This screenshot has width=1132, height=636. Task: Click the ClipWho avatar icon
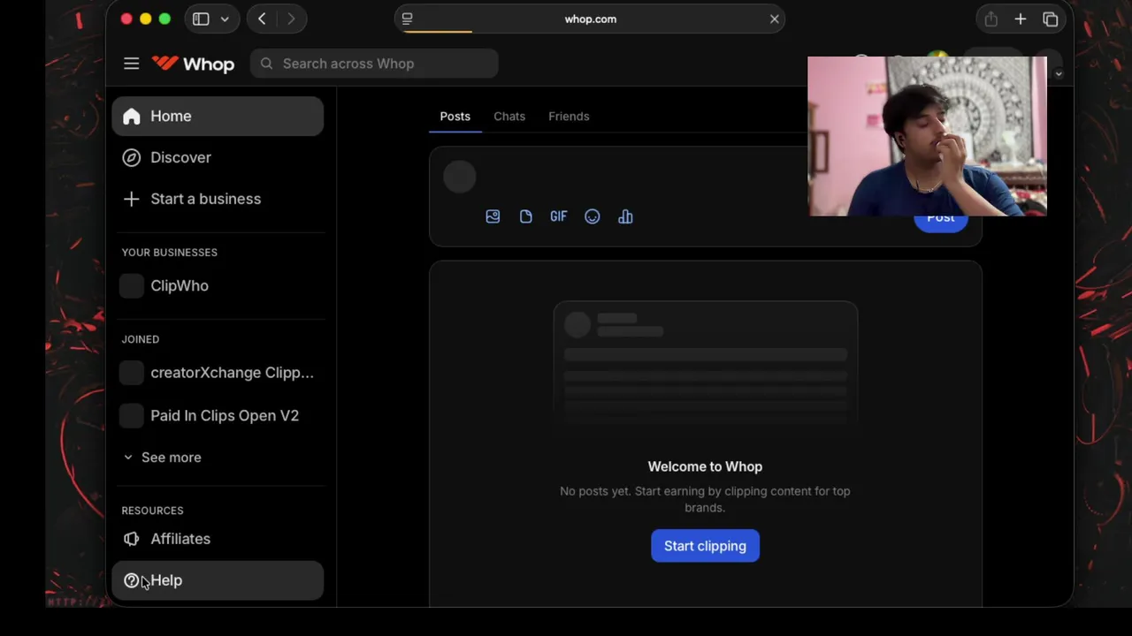pyautogui.click(x=131, y=285)
